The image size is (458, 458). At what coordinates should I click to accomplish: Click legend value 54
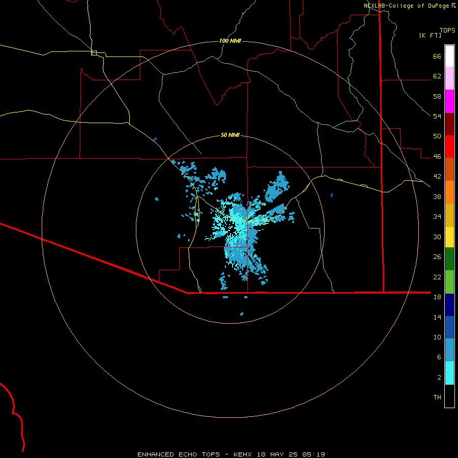(437, 116)
